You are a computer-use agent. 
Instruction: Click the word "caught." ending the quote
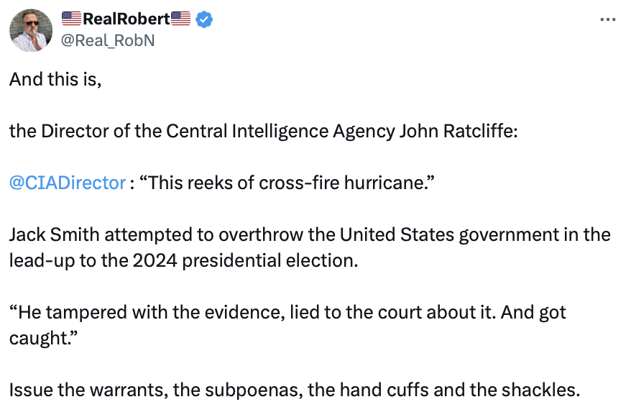click(x=43, y=337)
